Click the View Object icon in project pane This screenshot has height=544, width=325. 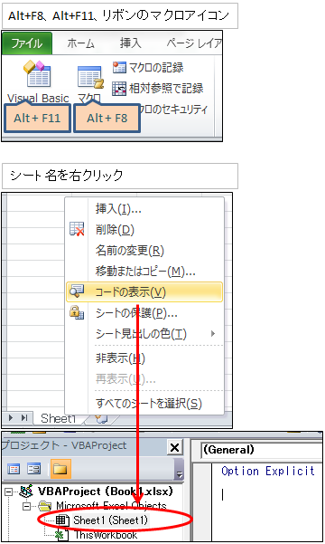tap(34, 469)
